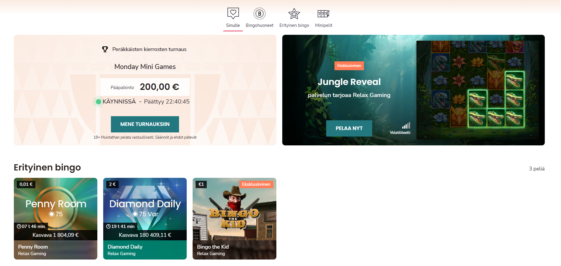Viewport: 561px width, 266px height.
Task: Click the clock icon on Penny Room
Action: (x=19, y=226)
